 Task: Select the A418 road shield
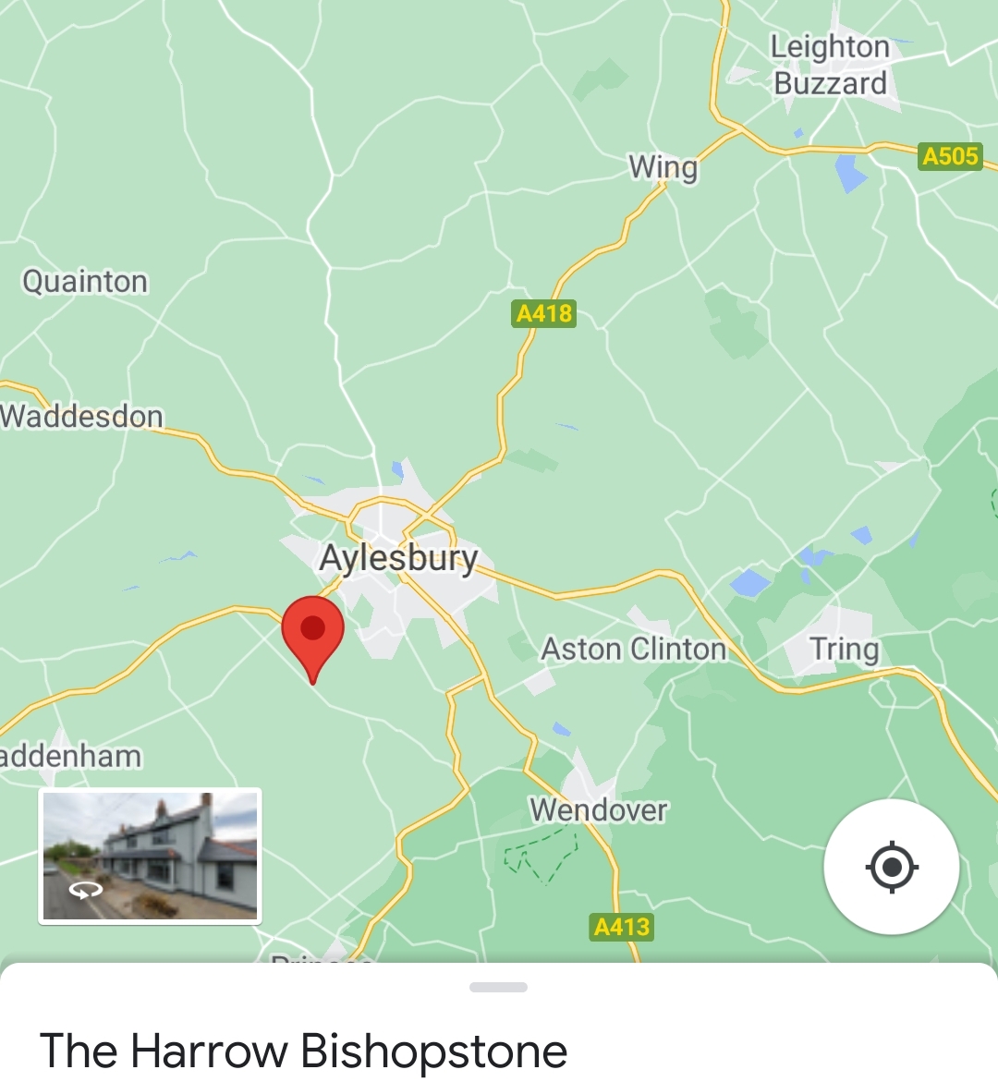(x=544, y=313)
